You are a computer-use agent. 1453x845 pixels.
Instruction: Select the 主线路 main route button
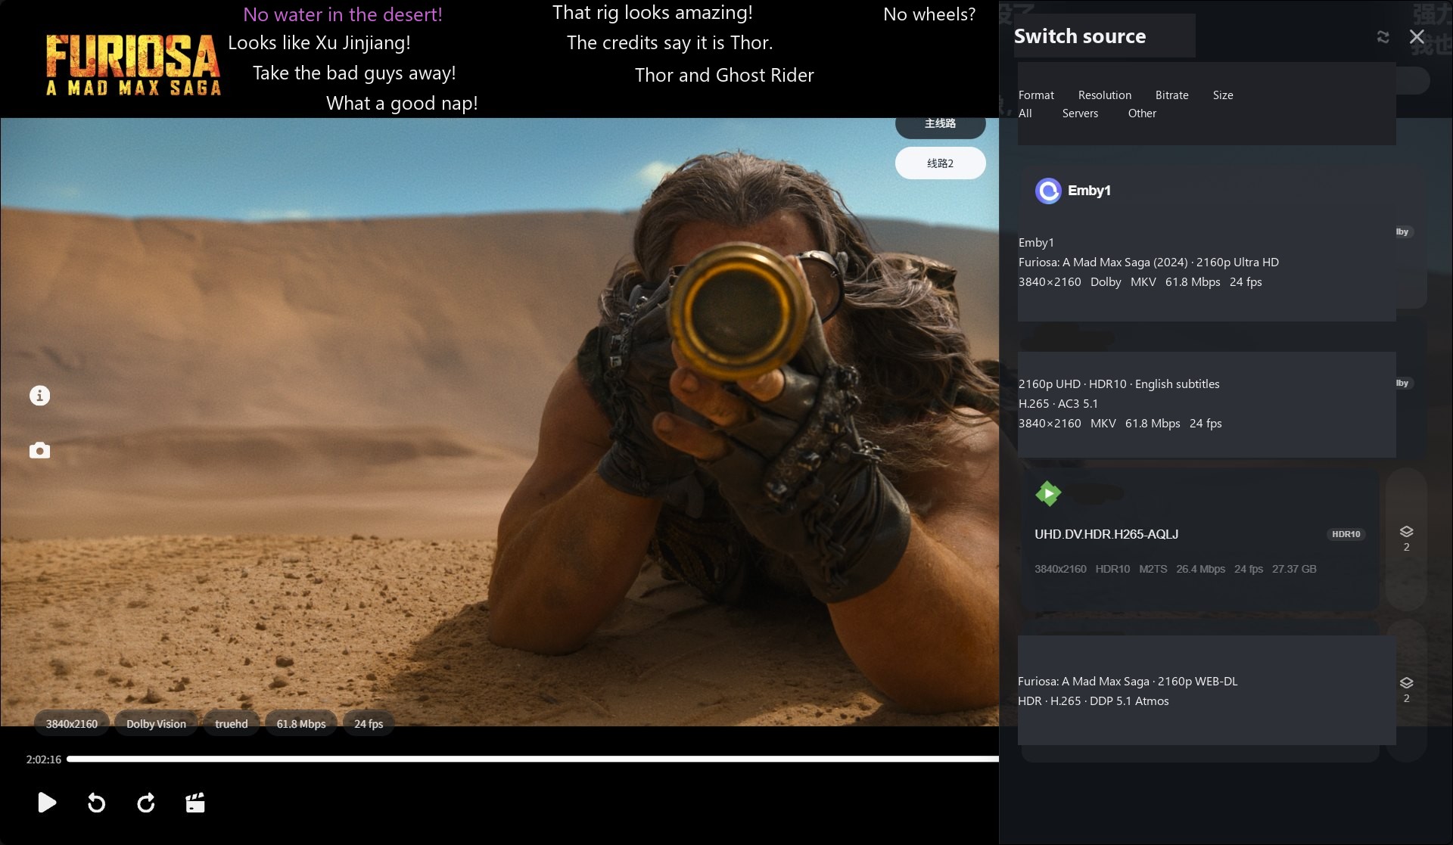tap(940, 124)
